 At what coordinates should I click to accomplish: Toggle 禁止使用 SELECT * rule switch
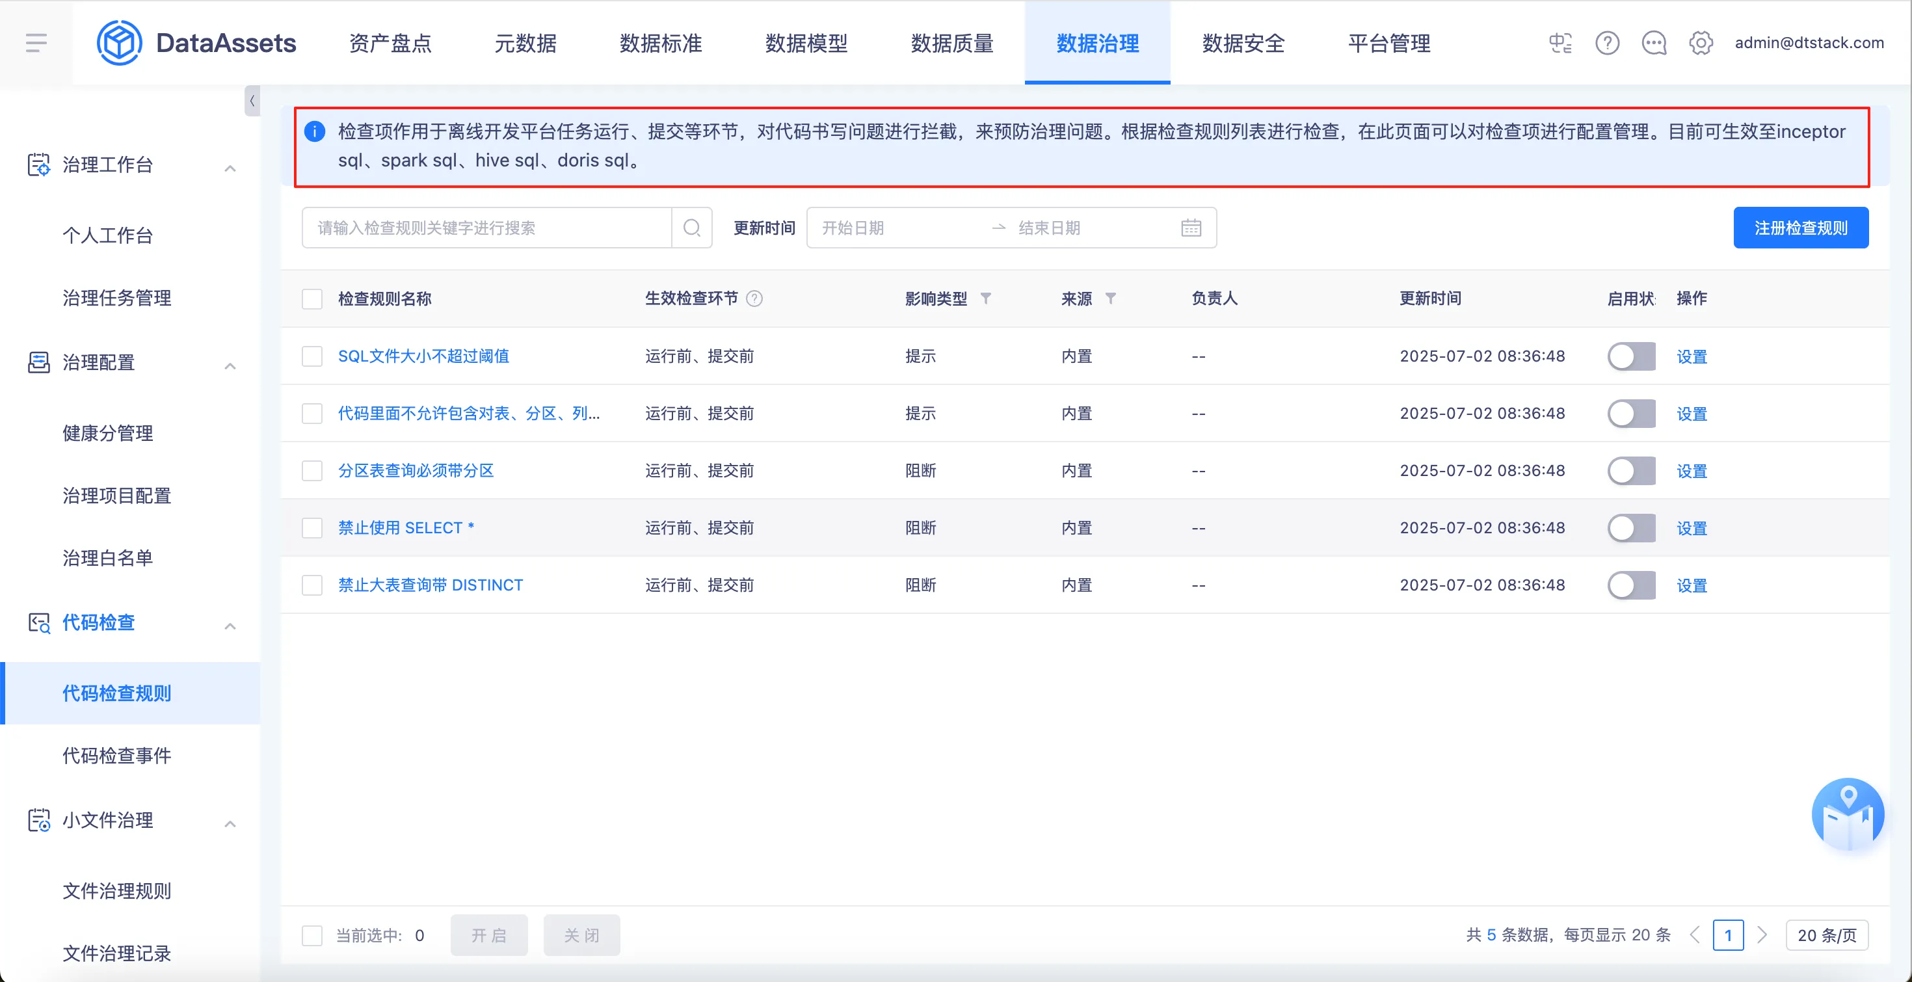[1630, 527]
